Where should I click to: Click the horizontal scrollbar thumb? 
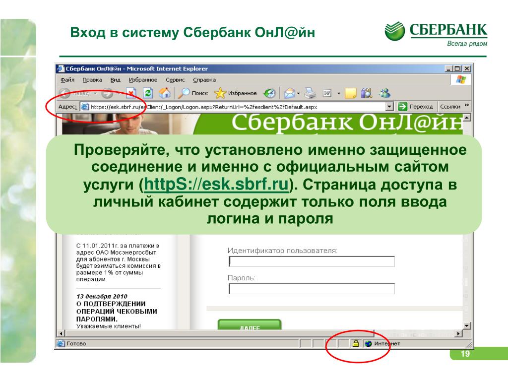(x=219, y=333)
